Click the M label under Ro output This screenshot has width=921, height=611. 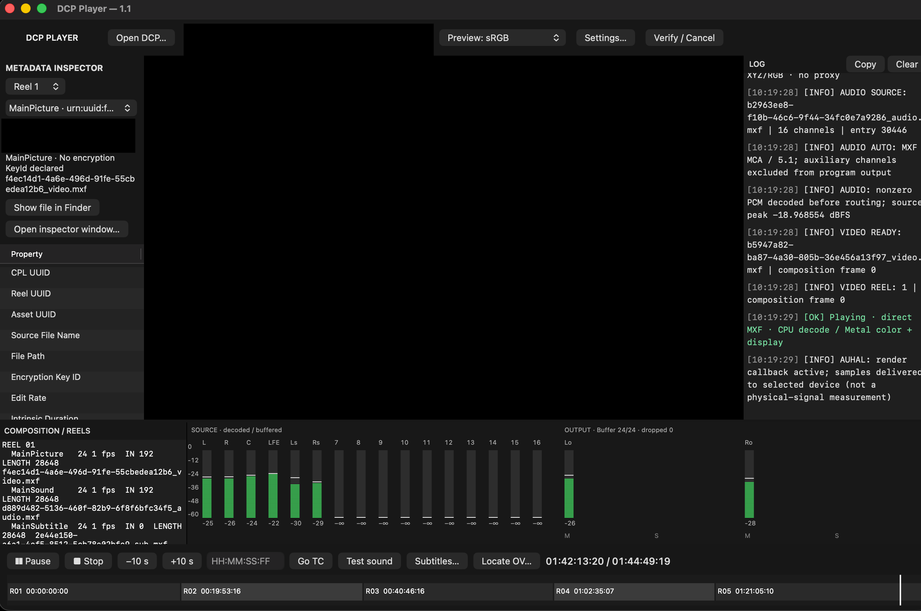747,536
